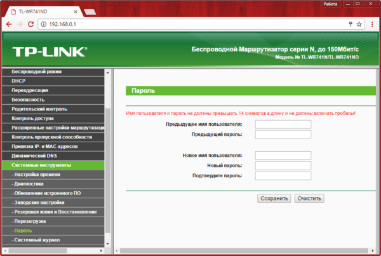The width and height of the screenshot is (381, 256).
Task: Open the Системный журнал submenu
Action: [x=53, y=240]
